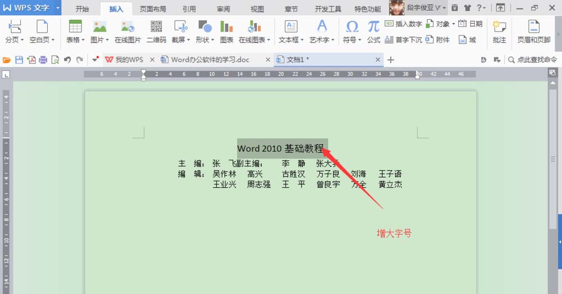This screenshot has height=294, width=562.
Task: Switch to the 我的WPS document tab
Action: pos(124,60)
